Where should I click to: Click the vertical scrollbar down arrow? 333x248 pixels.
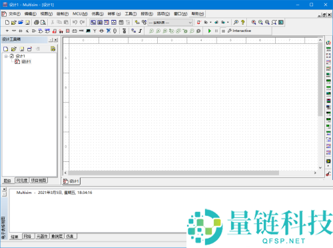(x=320, y=167)
